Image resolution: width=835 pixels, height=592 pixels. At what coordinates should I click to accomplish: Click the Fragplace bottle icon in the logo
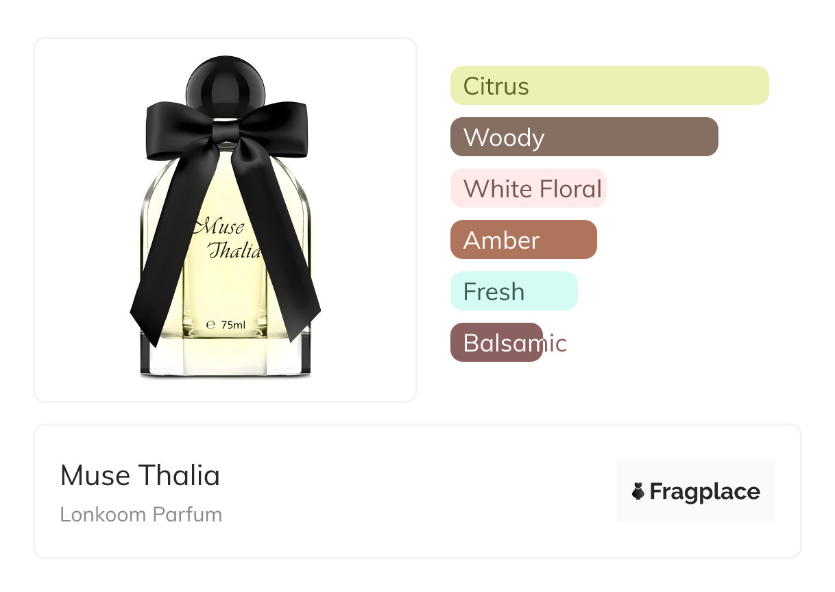(638, 491)
